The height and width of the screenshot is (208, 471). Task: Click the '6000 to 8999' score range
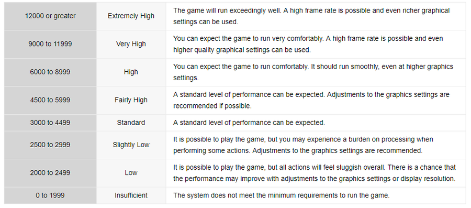click(x=50, y=72)
